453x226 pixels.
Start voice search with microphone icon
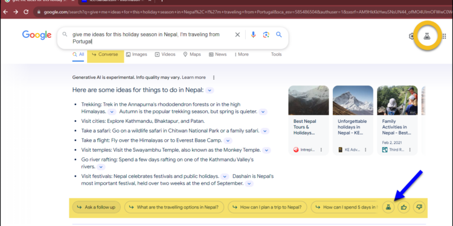click(253, 35)
